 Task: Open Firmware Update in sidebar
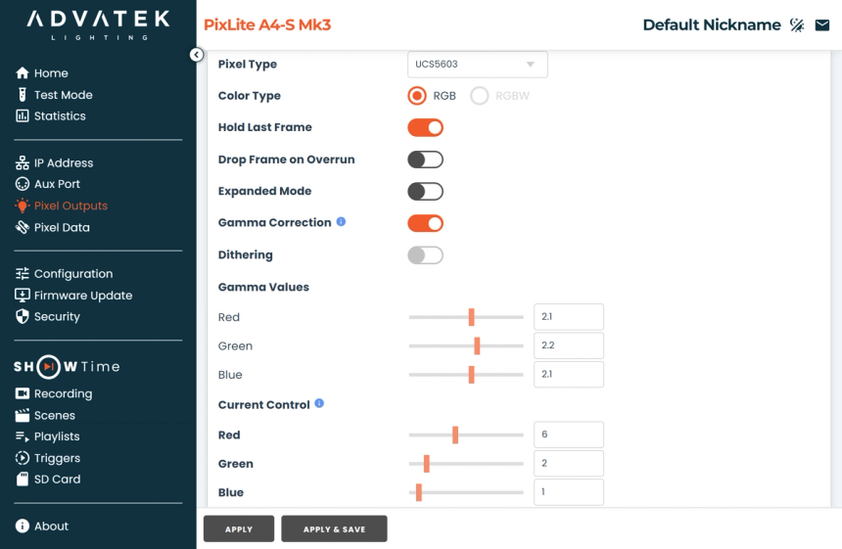click(73, 296)
